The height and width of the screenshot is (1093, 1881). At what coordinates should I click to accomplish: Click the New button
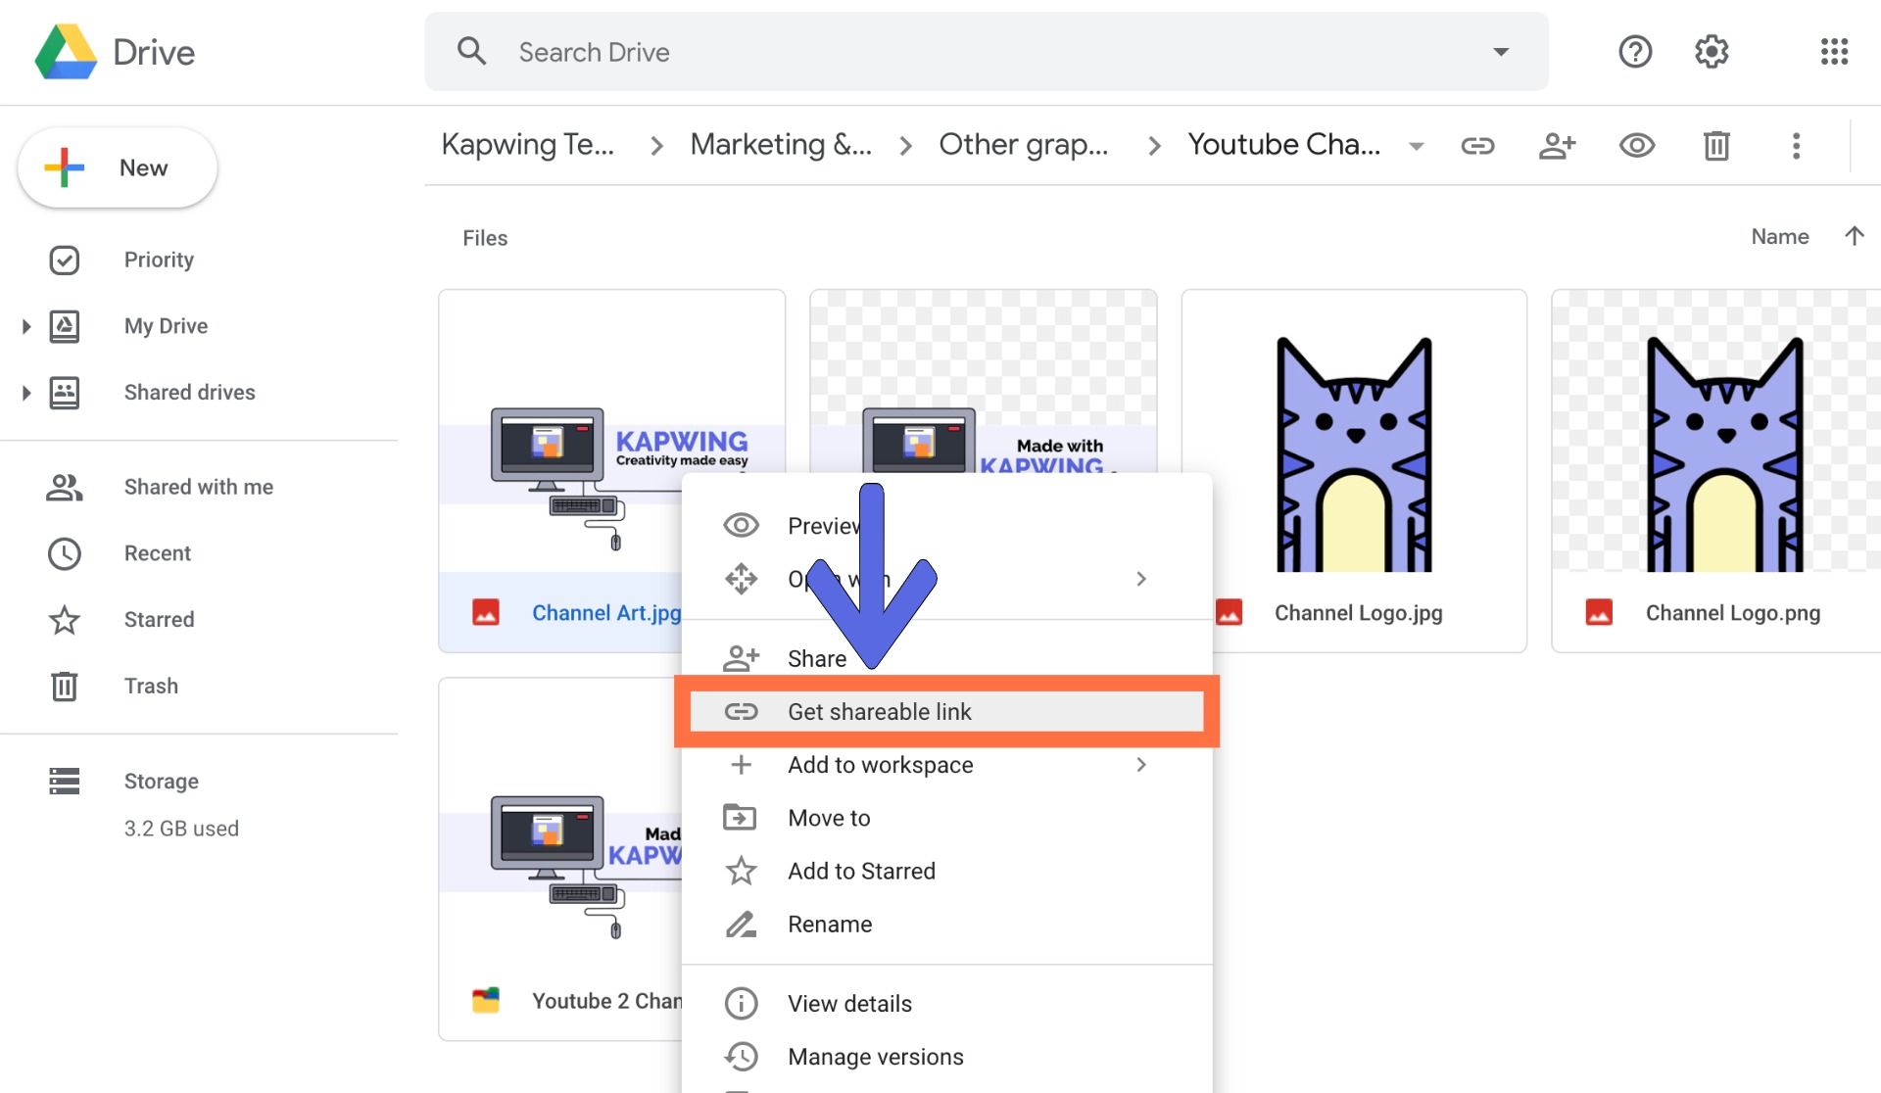(x=118, y=167)
